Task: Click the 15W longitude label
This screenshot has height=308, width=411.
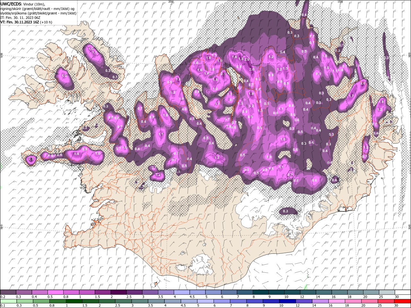Action: (x=340, y=2)
